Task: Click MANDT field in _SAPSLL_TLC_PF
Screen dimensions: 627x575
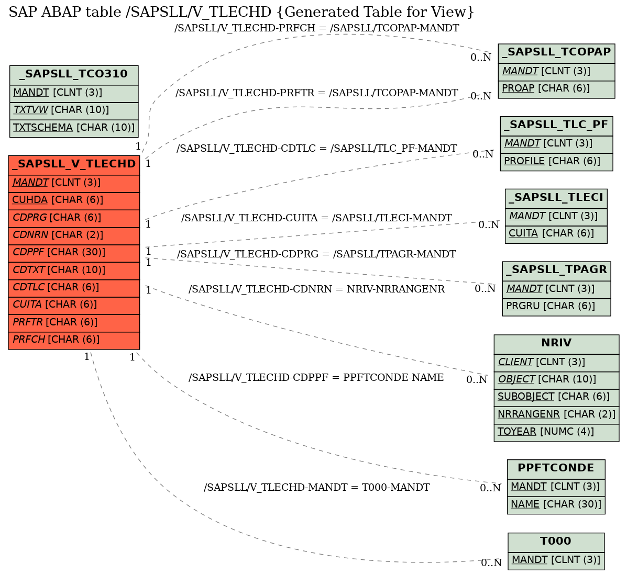Action: 556,144
